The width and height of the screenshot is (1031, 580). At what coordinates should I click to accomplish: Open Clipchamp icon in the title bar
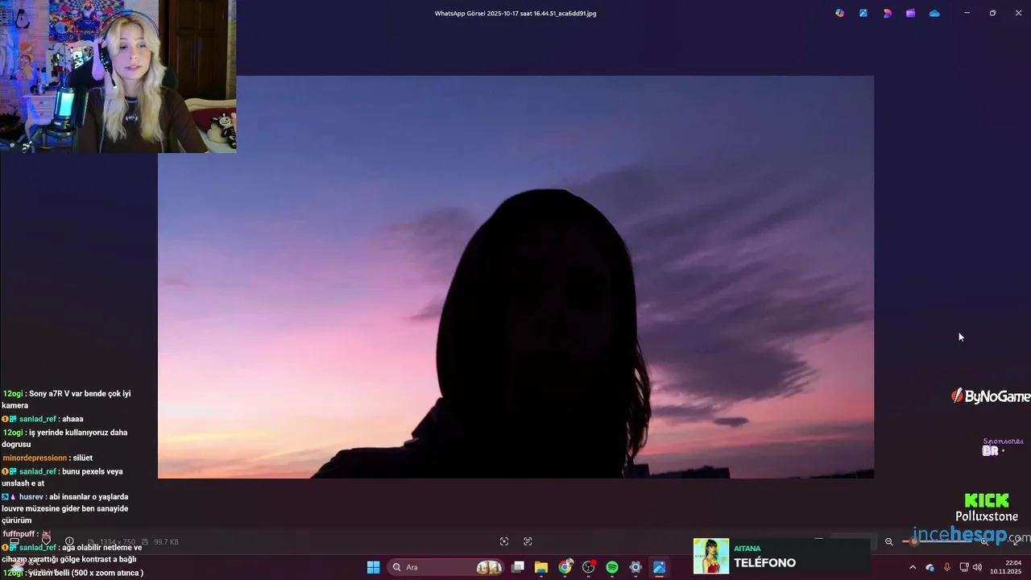910,13
